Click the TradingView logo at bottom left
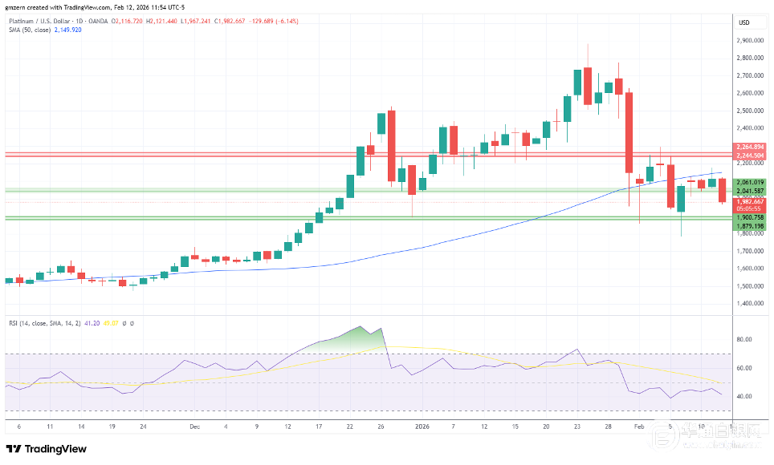 point(47,449)
